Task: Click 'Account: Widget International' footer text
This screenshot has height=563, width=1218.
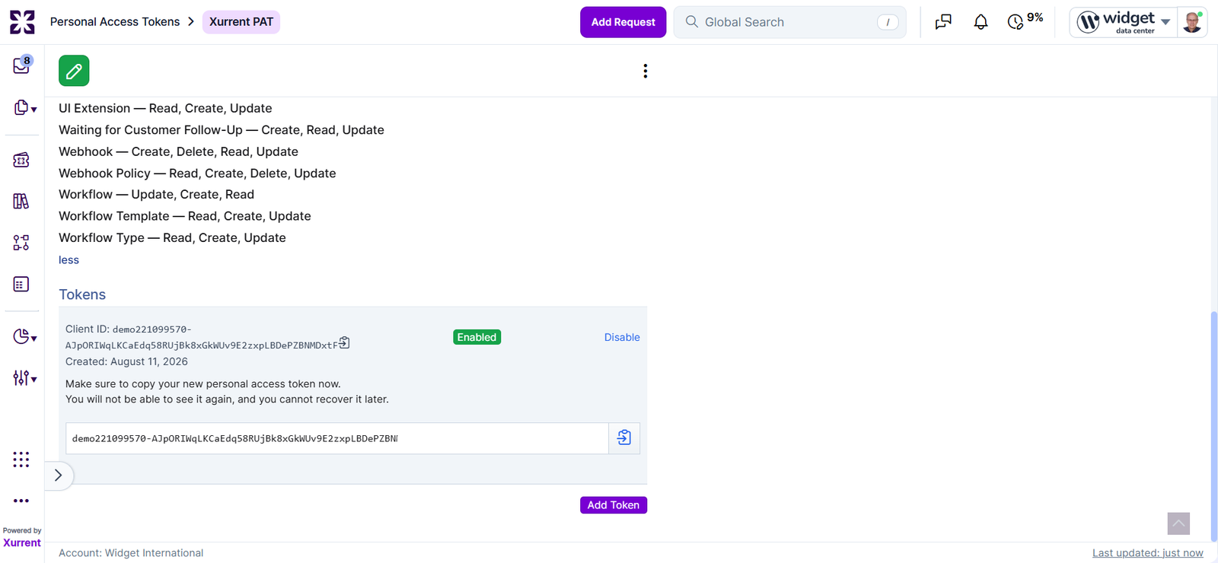Action: coord(131,553)
